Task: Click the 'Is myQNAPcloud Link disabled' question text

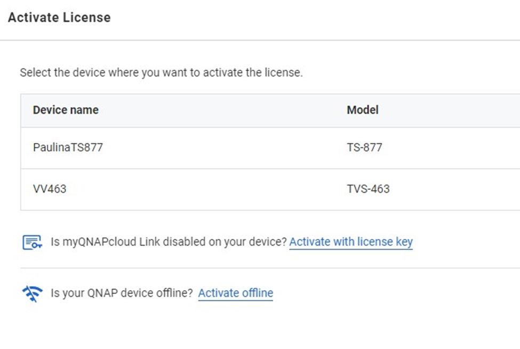Action: click(169, 242)
